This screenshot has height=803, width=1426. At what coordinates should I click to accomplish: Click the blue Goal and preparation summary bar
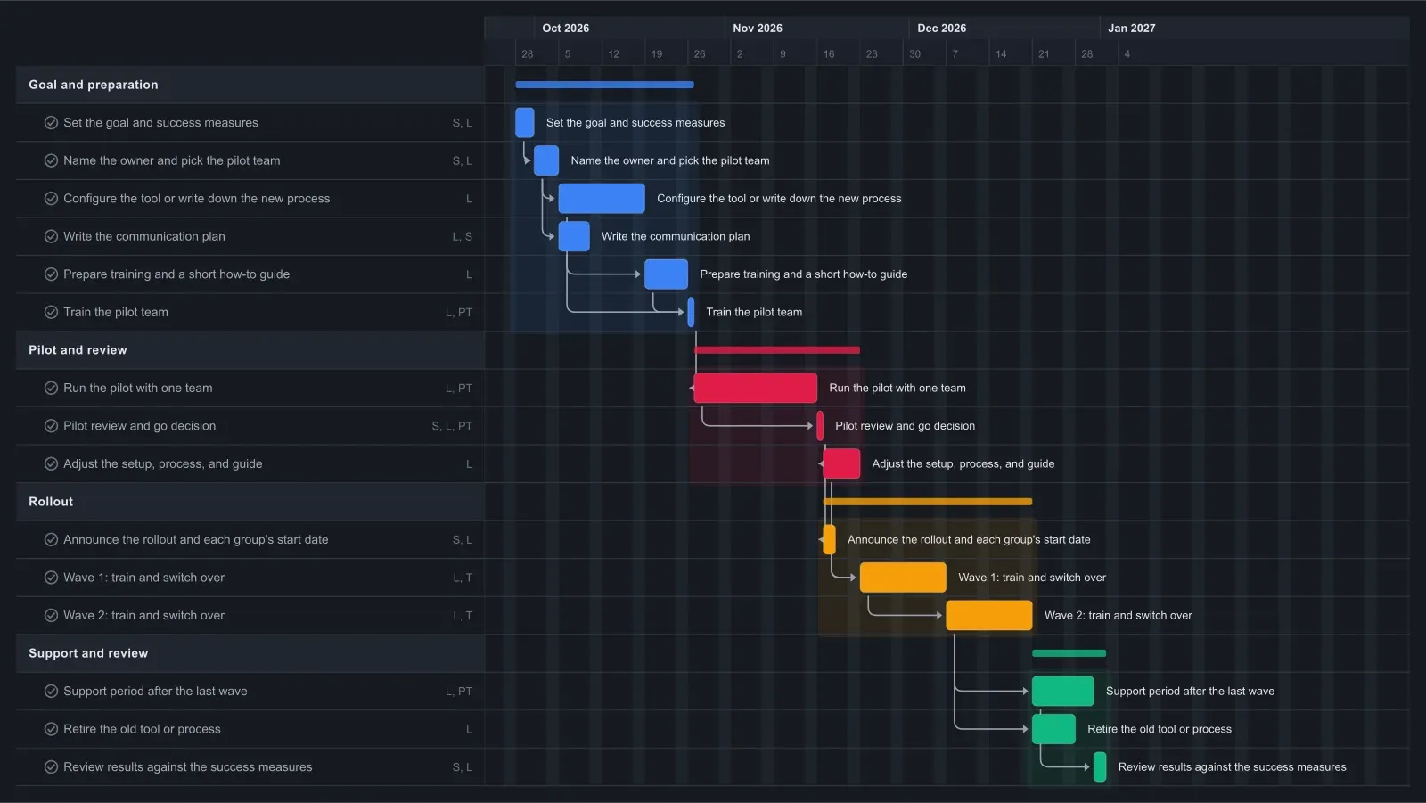click(x=604, y=85)
